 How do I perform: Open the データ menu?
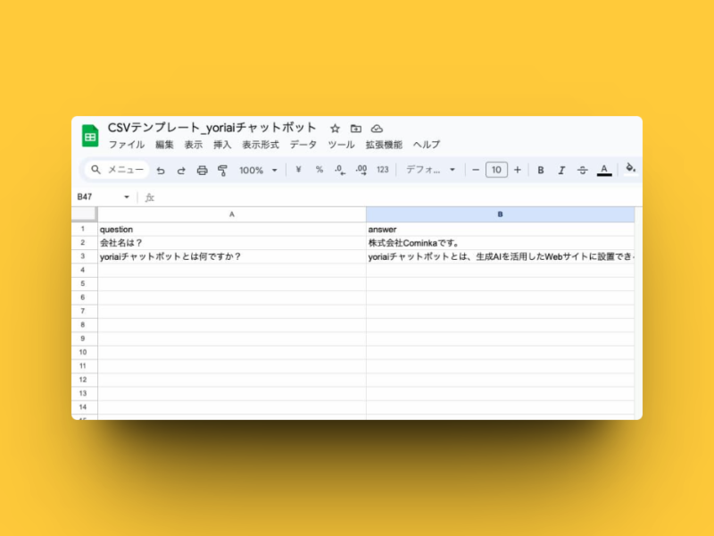pos(303,145)
